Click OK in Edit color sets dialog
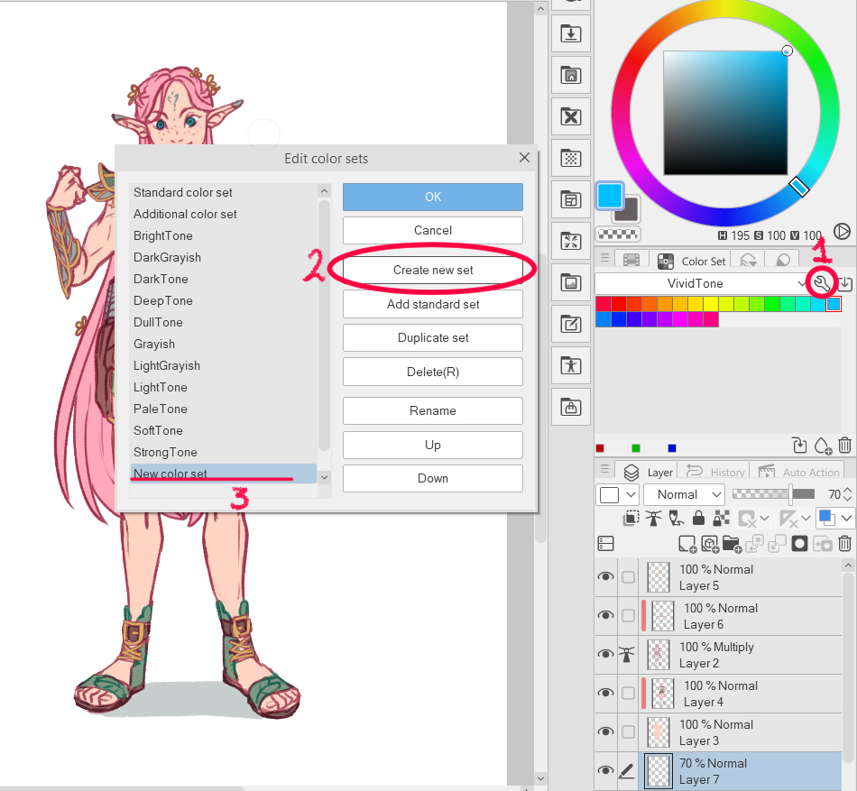This screenshot has height=791, width=857. click(x=432, y=198)
